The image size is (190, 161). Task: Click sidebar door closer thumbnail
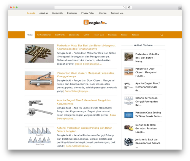[x=129, y=71]
